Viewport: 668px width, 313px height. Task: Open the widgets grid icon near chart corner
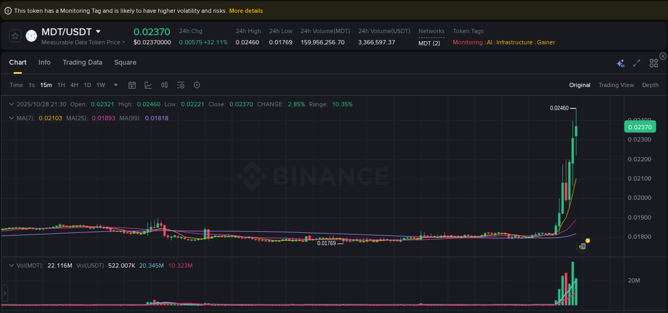tap(654, 62)
